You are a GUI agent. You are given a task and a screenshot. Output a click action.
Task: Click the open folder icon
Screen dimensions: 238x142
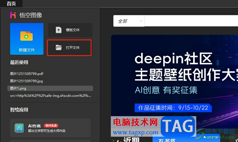tap(59, 48)
